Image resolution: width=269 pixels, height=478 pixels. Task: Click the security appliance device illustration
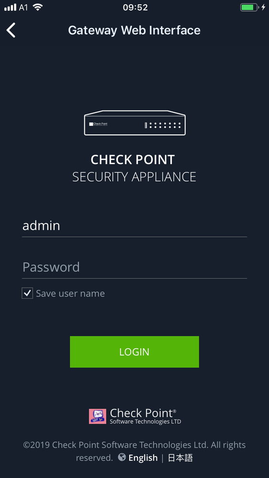click(134, 122)
